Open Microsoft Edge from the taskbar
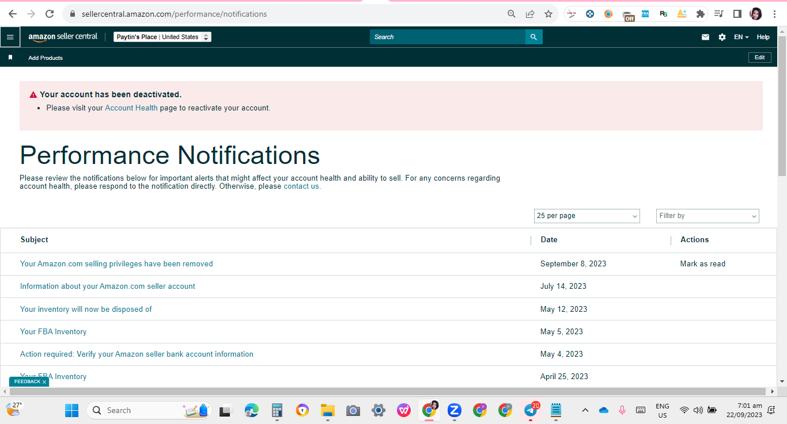Screen dimensions: 787x424 click(252, 410)
